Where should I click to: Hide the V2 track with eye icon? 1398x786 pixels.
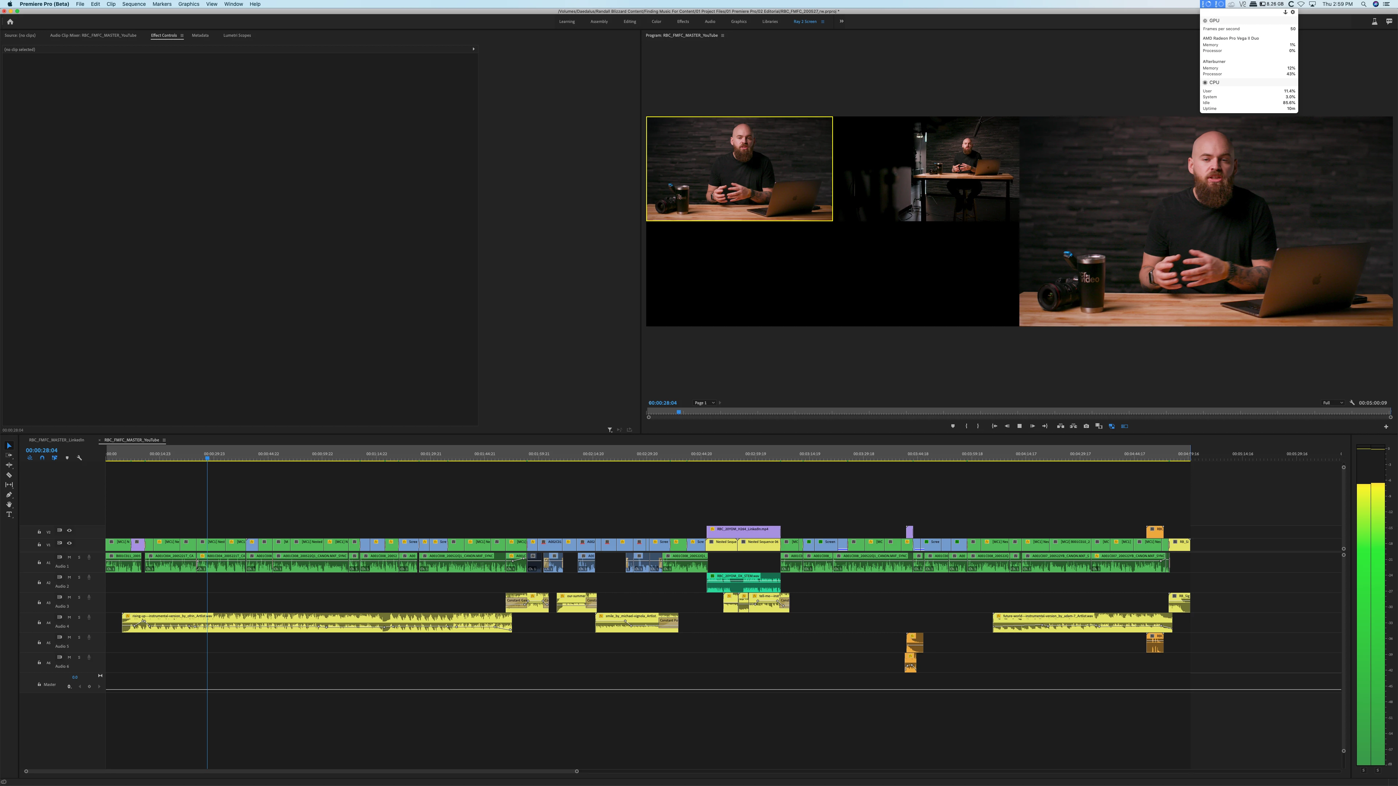point(69,531)
